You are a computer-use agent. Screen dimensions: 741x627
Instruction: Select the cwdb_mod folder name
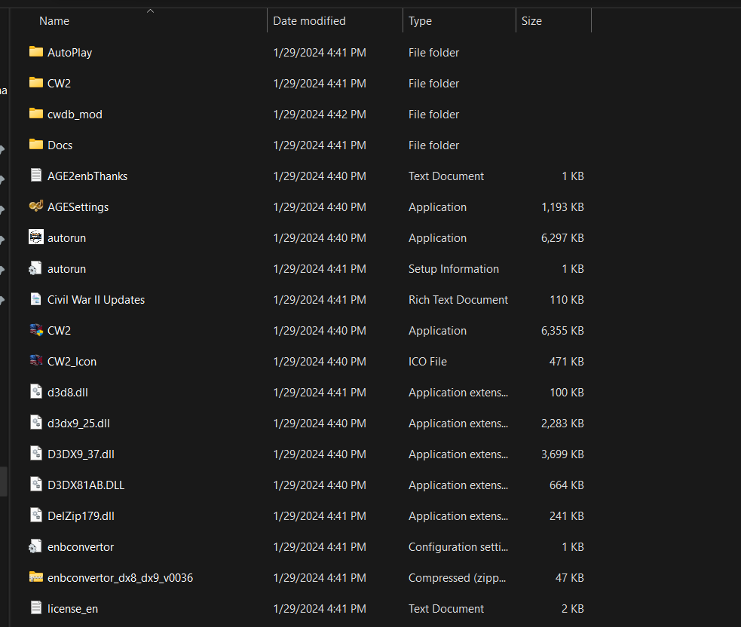pos(75,115)
